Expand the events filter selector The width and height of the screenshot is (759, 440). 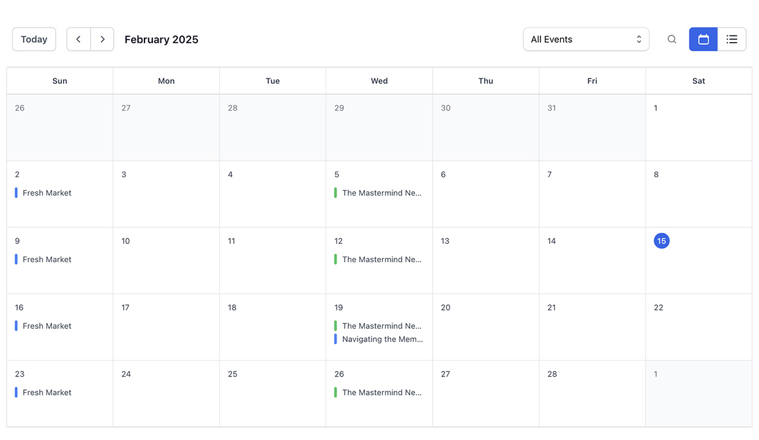point(586,38)
